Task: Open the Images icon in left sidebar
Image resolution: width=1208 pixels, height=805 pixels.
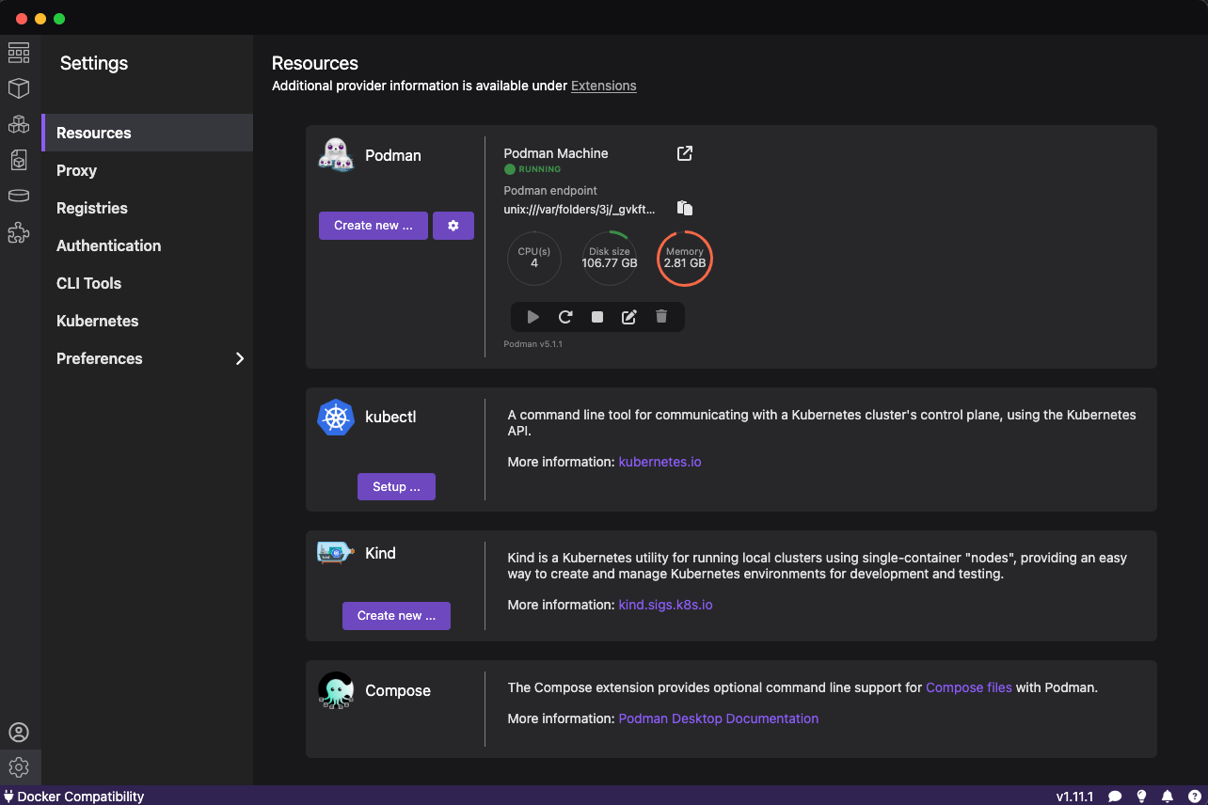Action: tap(19, 160)
